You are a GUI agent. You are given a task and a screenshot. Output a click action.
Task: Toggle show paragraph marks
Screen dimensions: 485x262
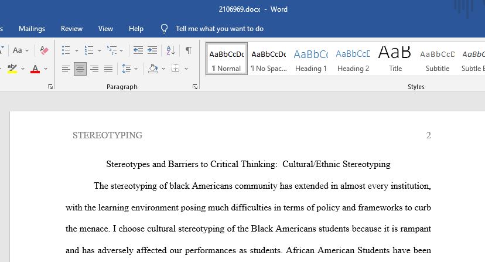coord(189,50)
